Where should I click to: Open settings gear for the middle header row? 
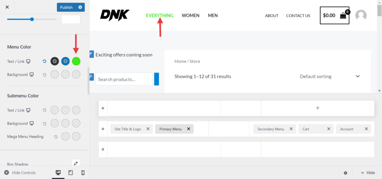point(103,129)
